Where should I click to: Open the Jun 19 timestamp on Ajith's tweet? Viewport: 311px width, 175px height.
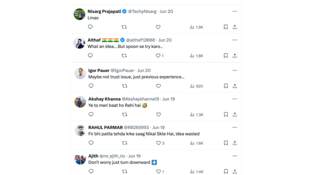pyautogui.click(x=134, y=156)
